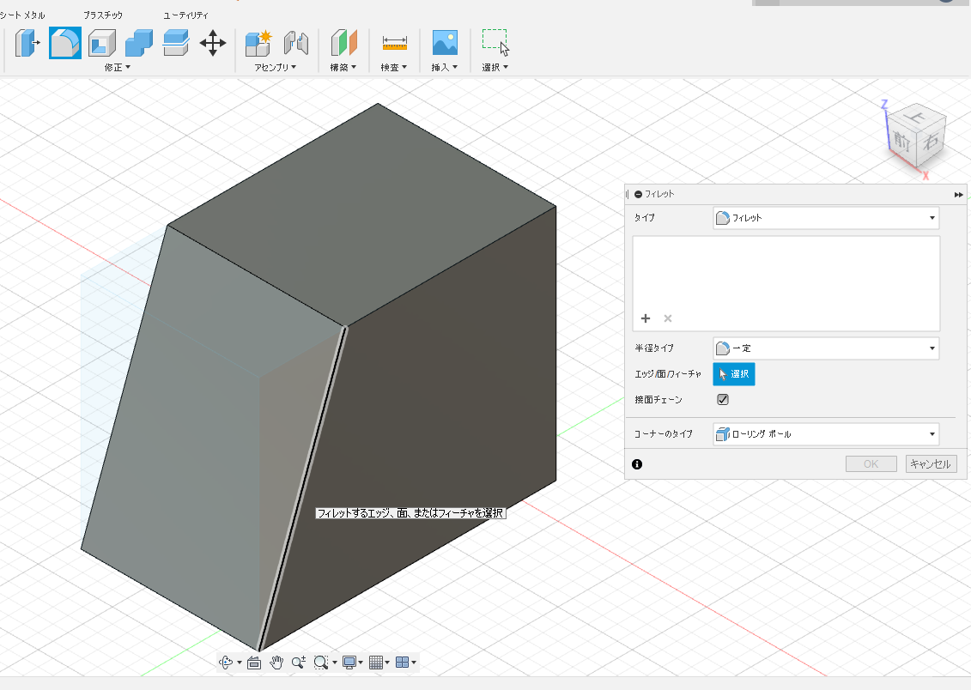Switch to the ユーティリティ tab
Screen dimensions: 971x690
[x=185, y=15]
